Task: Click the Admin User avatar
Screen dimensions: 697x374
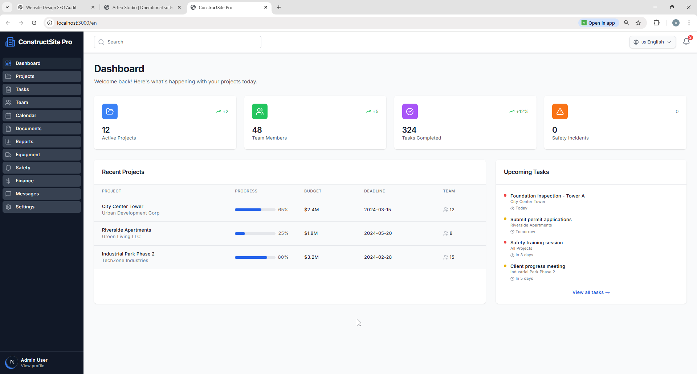Action: pos(12,362)
